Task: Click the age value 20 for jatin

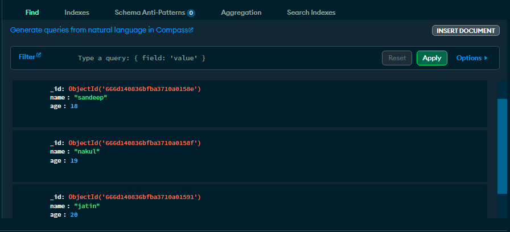Action: click(74, 215)
